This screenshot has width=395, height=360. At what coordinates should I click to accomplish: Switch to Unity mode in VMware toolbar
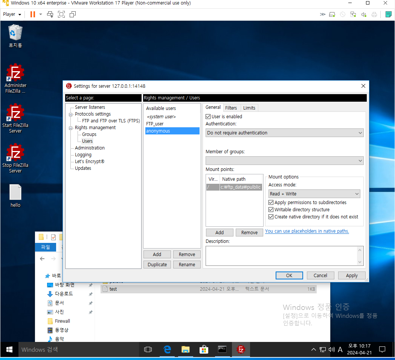[x=73, y=14]
